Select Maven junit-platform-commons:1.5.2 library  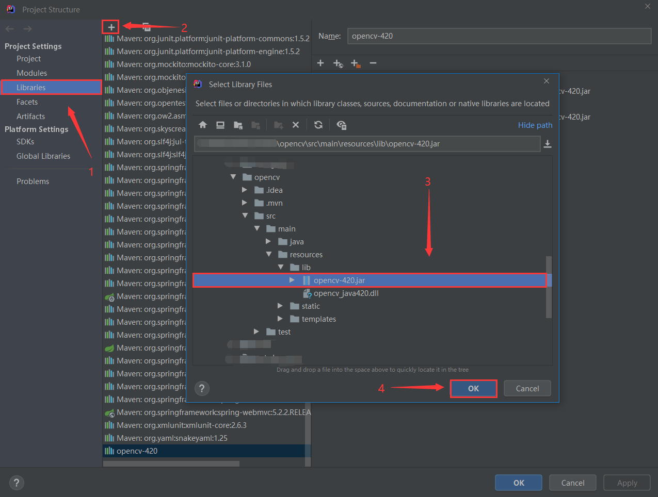coord(213,39)
